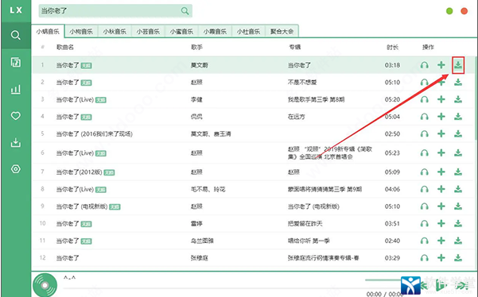Download the 05:09 song in row 7
Image resolution: width=478 pixels, height=297 pixels.
point(458,172)
